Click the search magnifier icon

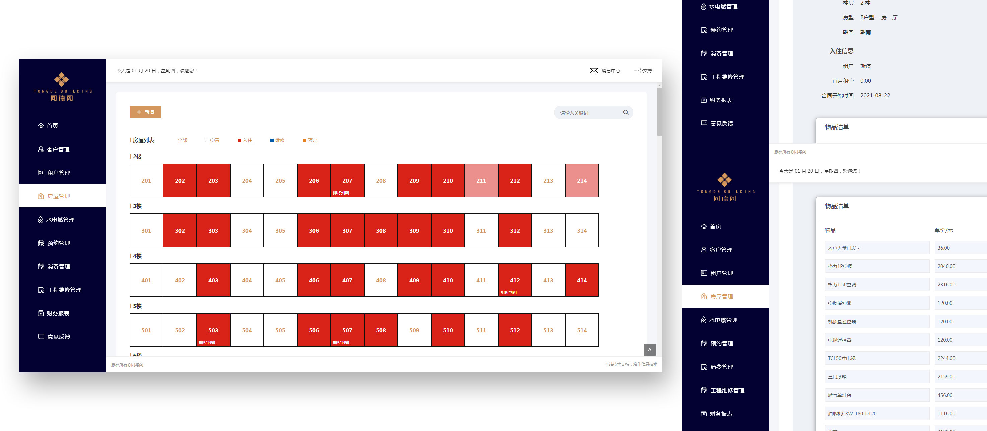click(625, 112)
